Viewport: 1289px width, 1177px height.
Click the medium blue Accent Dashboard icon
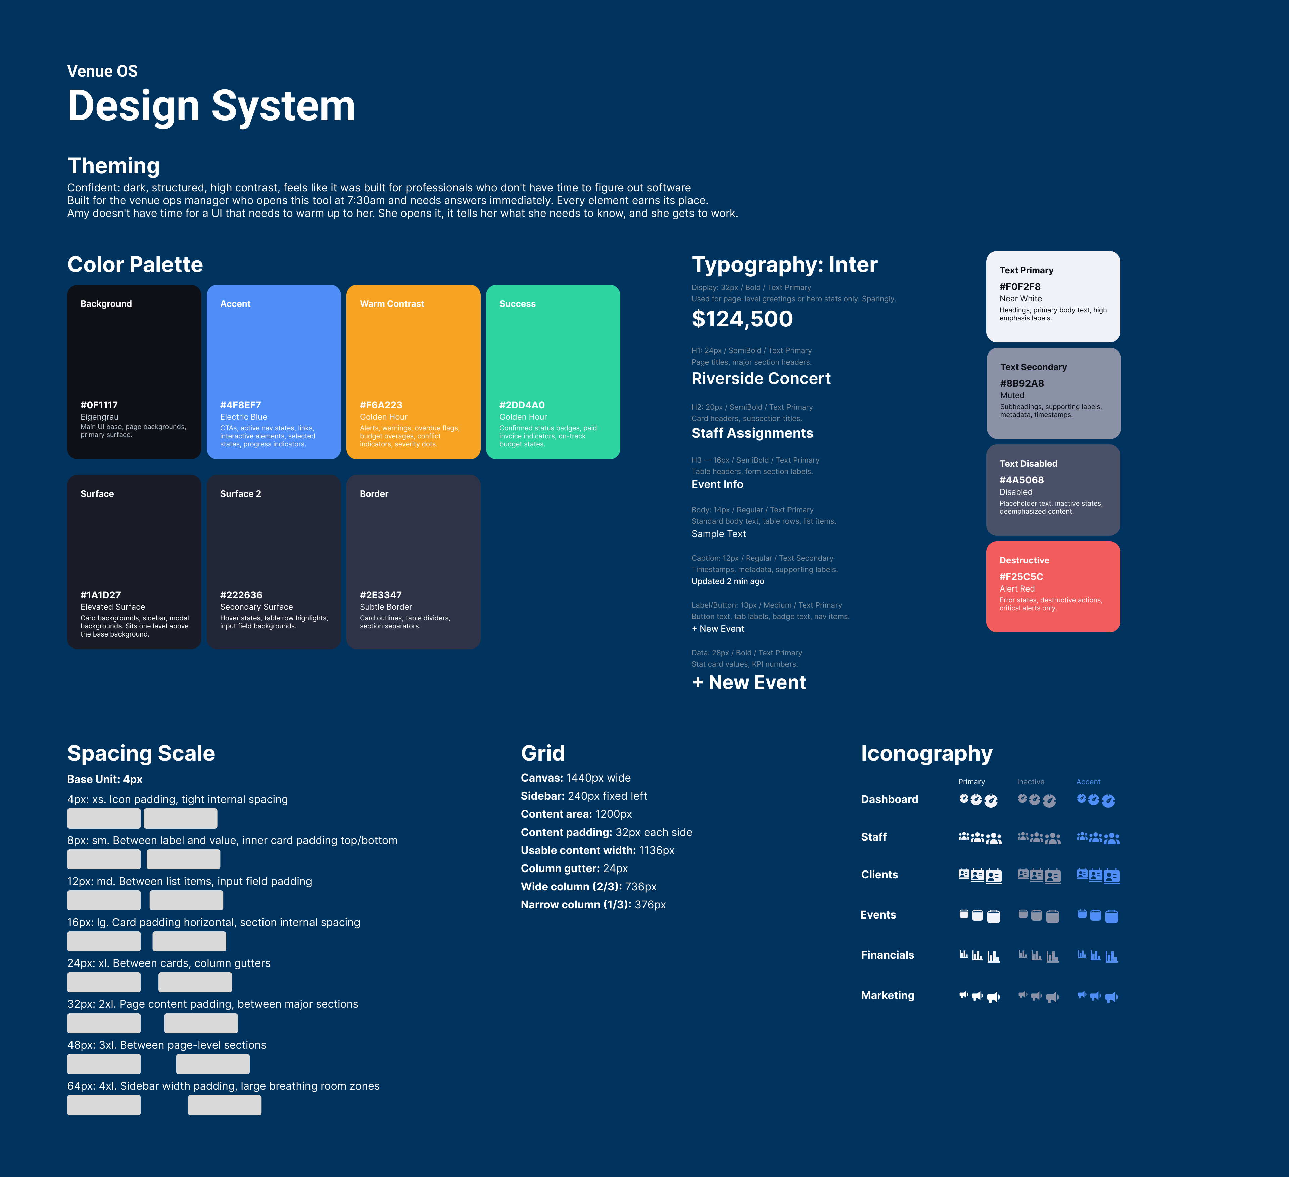pos(1094,800)
